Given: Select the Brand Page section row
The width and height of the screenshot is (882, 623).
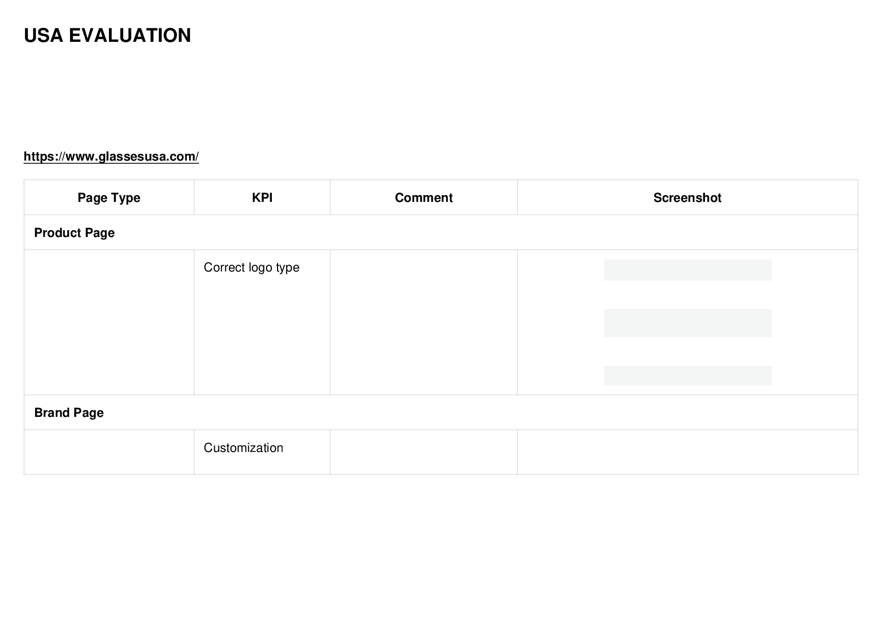Looking at the screenshot, I should pos(441,413).
